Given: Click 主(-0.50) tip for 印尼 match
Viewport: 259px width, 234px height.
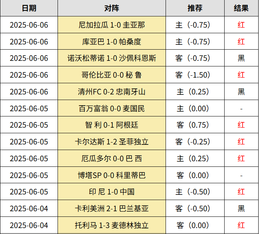Looking at the screenshot, I should coord(193,192).
